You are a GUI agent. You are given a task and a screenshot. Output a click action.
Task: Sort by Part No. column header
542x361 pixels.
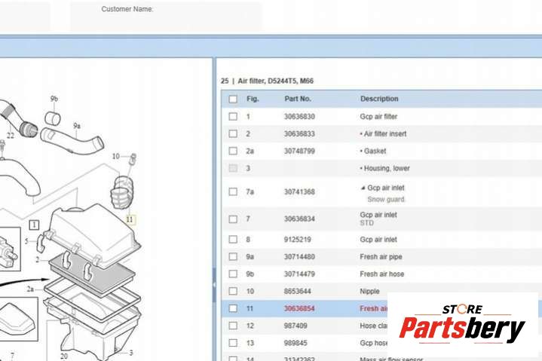[x=298, y=99]
